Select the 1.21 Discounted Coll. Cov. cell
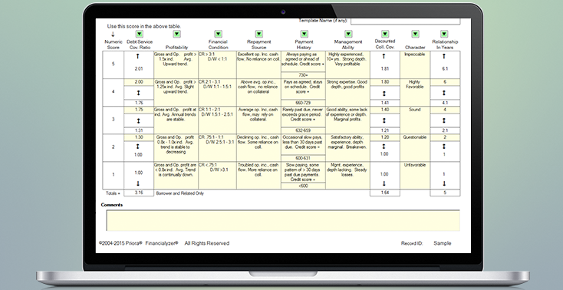The width and height of the screenshot is (563, 290). [x=384, y=130]
